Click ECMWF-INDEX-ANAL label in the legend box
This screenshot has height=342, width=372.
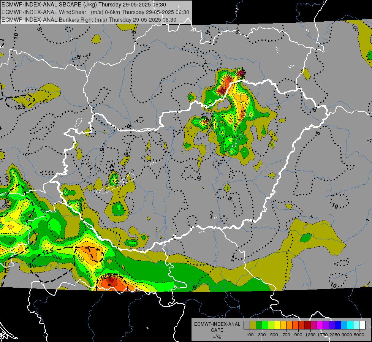(x=217, y=324)
